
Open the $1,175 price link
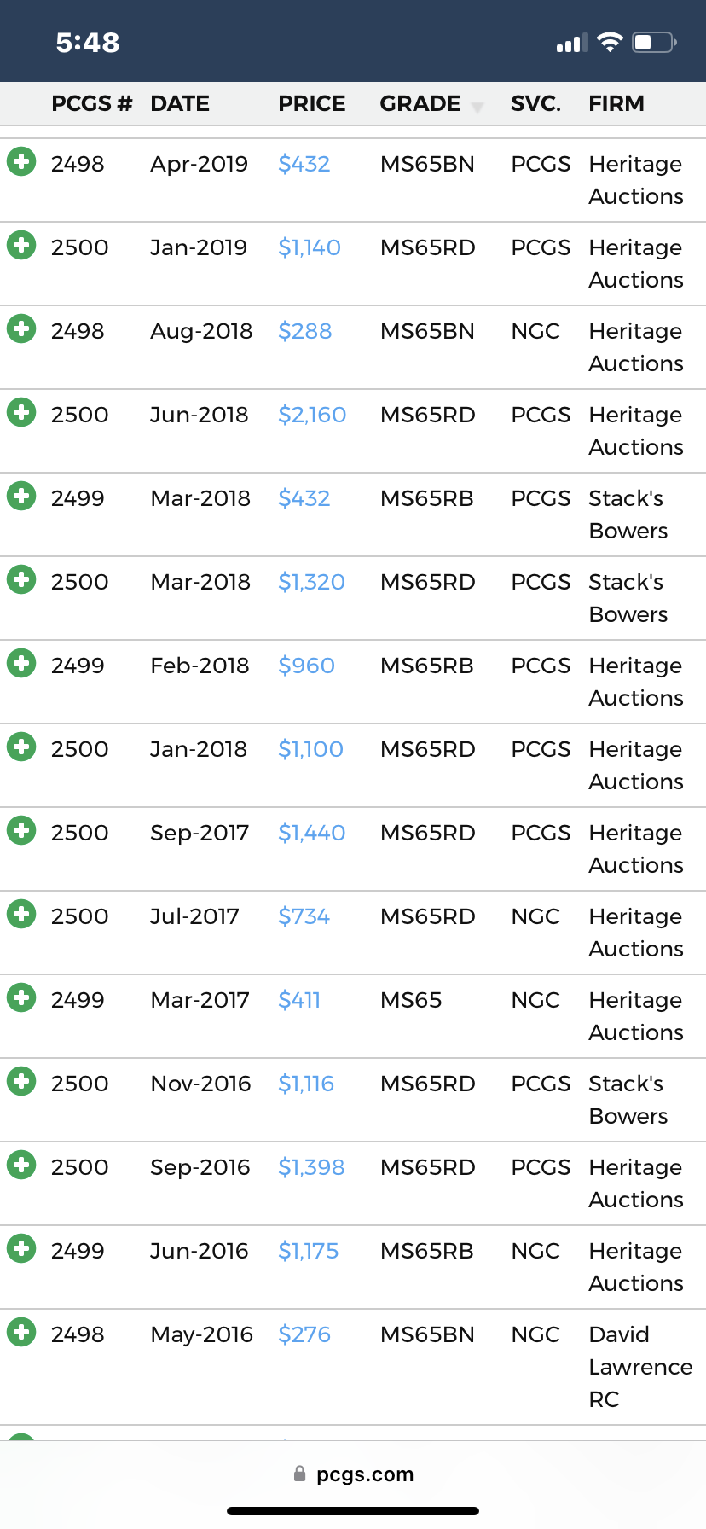[x=309, y=1251]
